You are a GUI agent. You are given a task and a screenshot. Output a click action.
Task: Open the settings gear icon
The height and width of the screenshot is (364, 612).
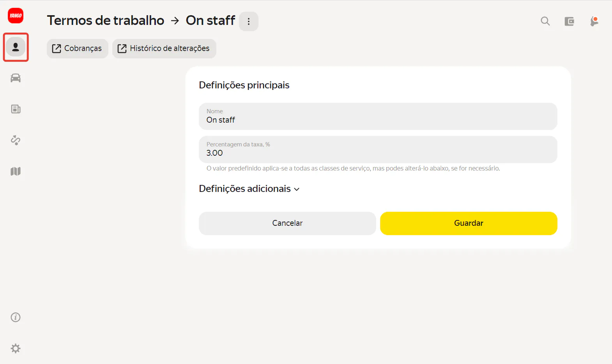click(16, 348)
